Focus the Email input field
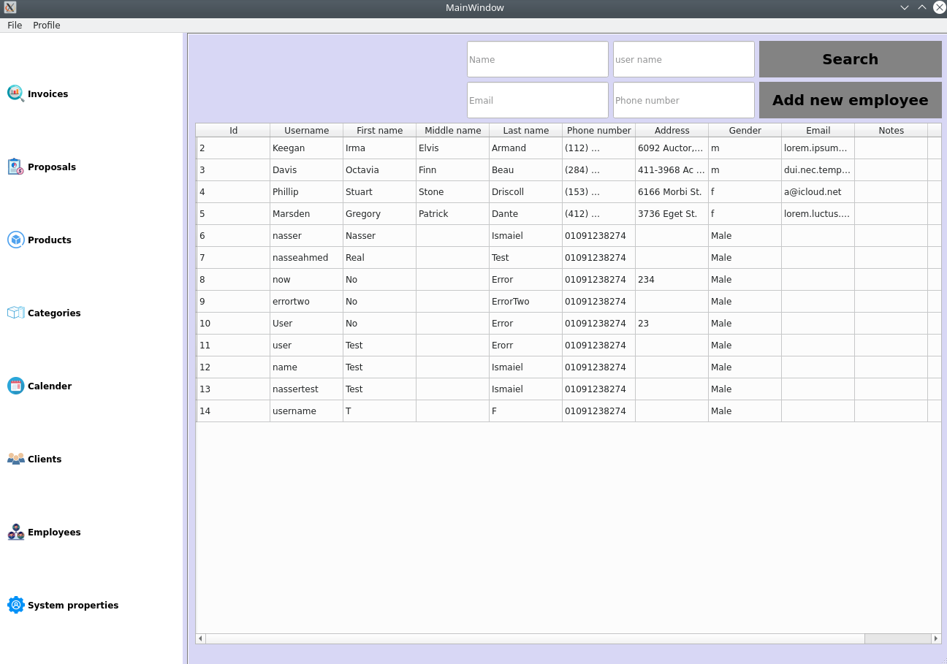This screenshot has width=947, height=664. pyautogui.click(x=537, y=100)
